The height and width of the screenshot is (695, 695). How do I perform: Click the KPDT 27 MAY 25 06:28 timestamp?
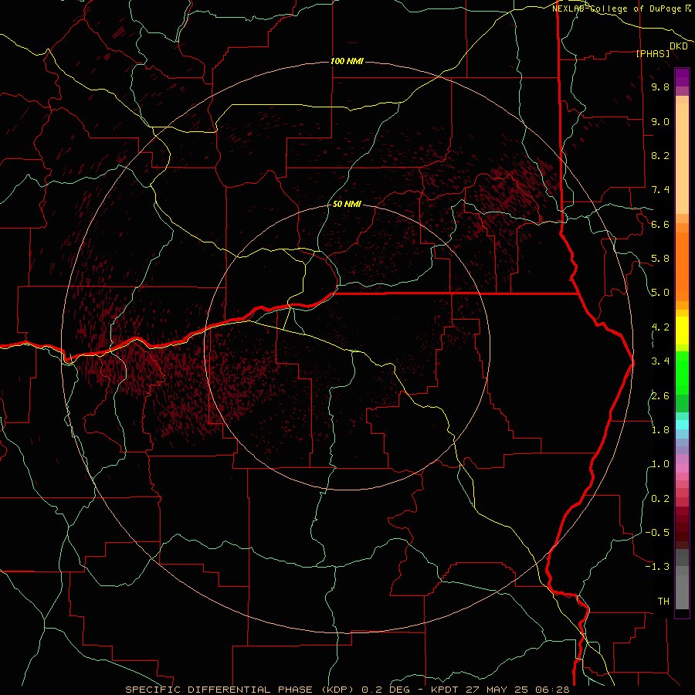click(500, 690)
